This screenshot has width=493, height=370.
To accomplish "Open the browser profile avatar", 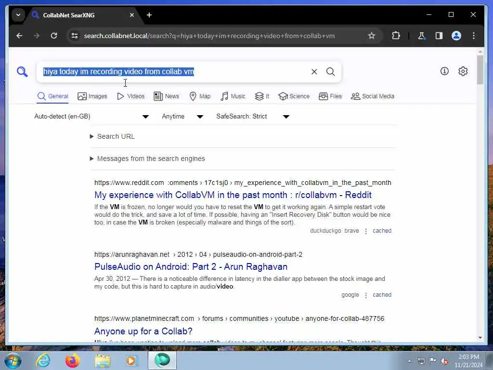I will coord(456,36).
